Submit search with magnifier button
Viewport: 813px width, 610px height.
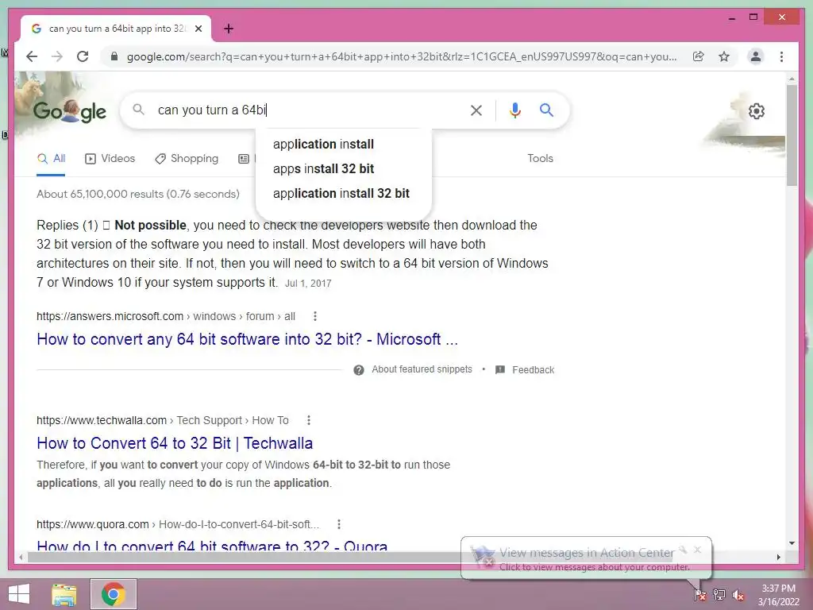pyautogui.click(x=546, y=110)
